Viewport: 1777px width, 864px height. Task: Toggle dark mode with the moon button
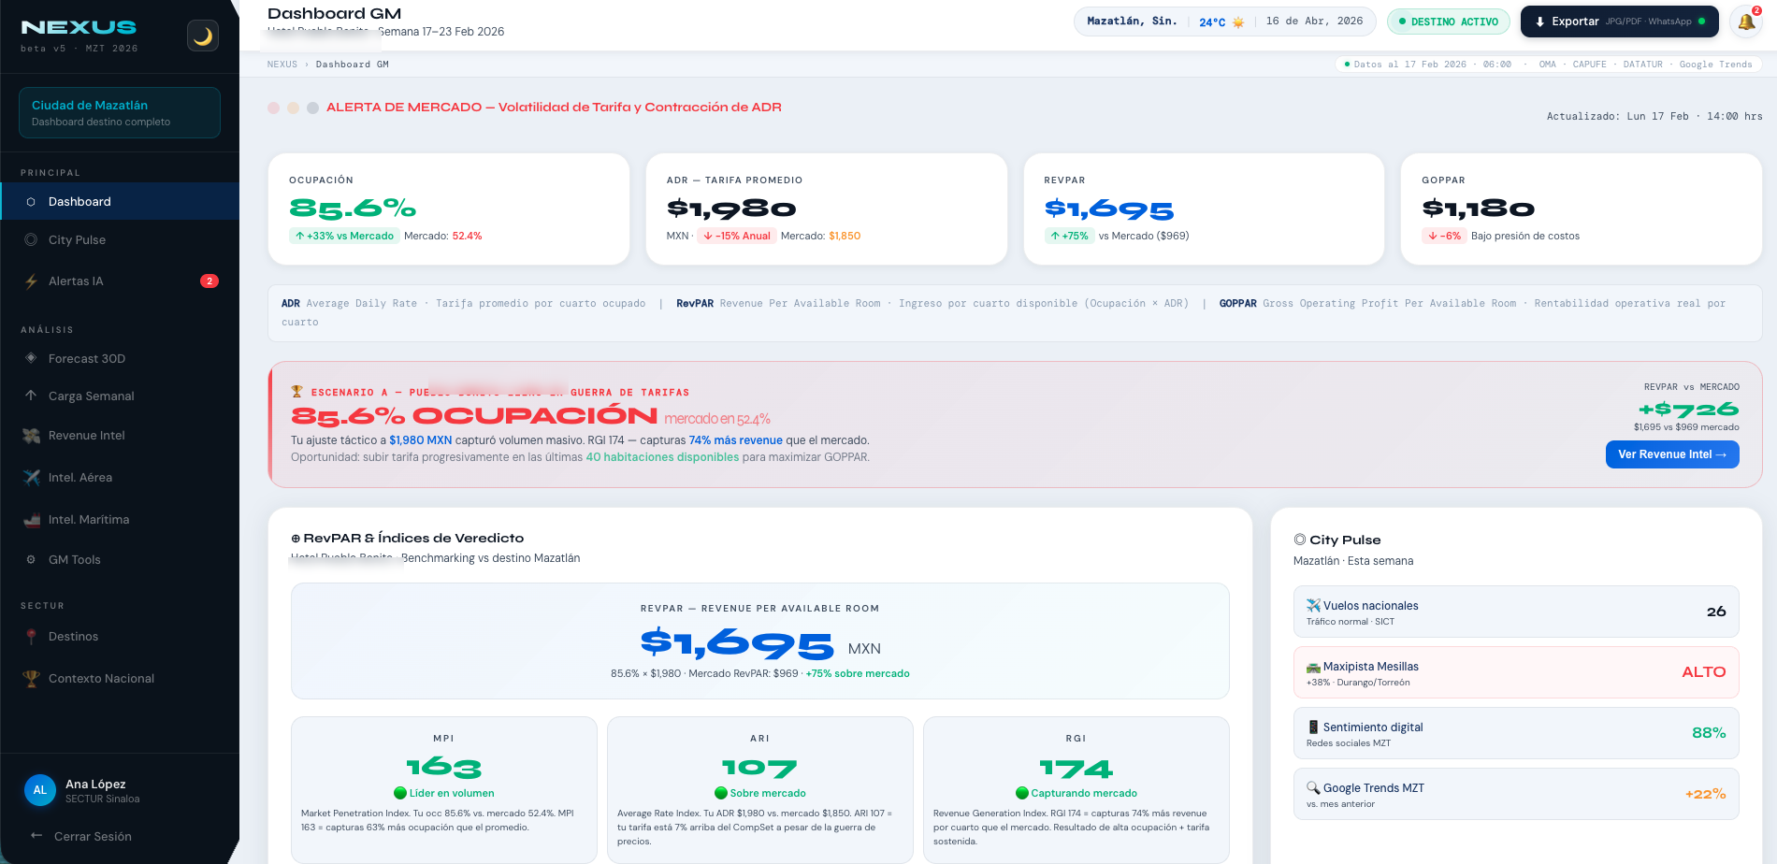tap(203, 36)
